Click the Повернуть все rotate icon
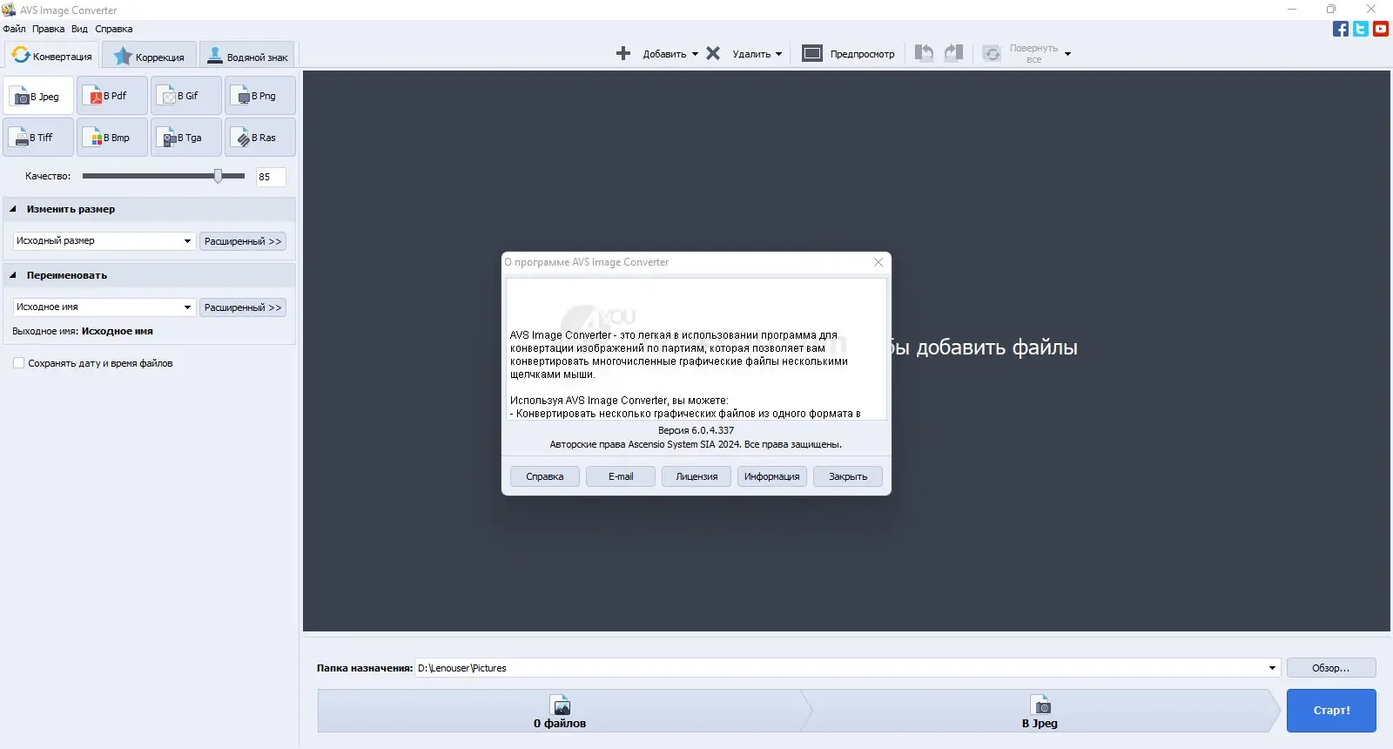 click(993, 54)
